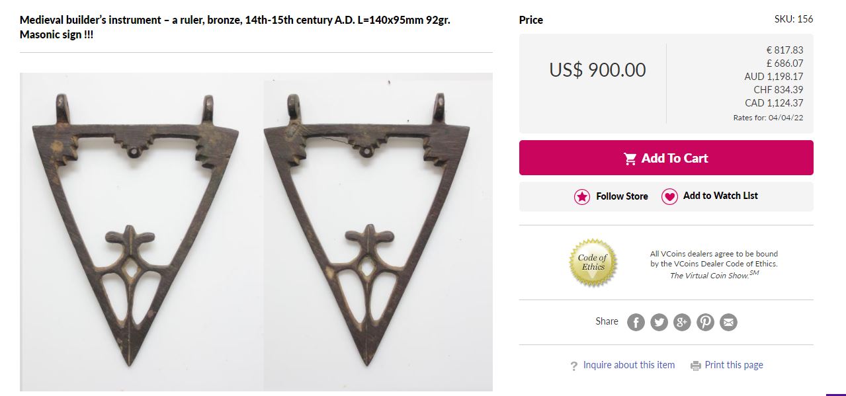This screenshot has width=846, height=396.
Task: Click the Add to Watch List text
Action: click(720, 196)
